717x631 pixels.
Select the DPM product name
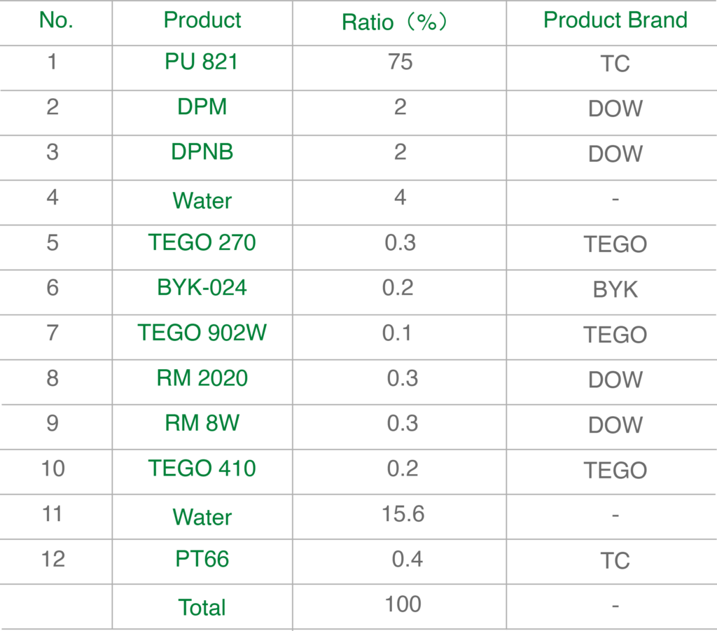(202, 107)
